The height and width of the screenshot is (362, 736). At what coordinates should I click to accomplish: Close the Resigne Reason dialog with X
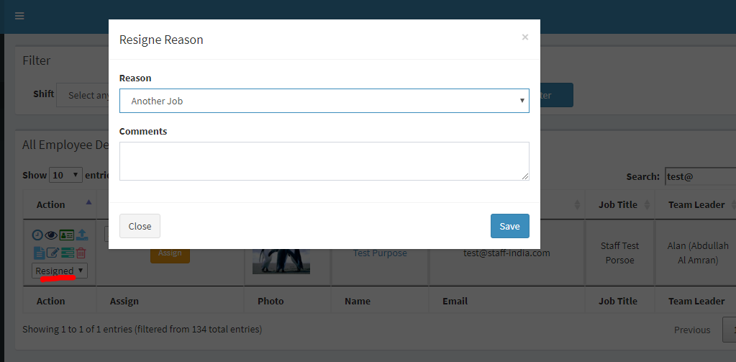pos(524,37)
